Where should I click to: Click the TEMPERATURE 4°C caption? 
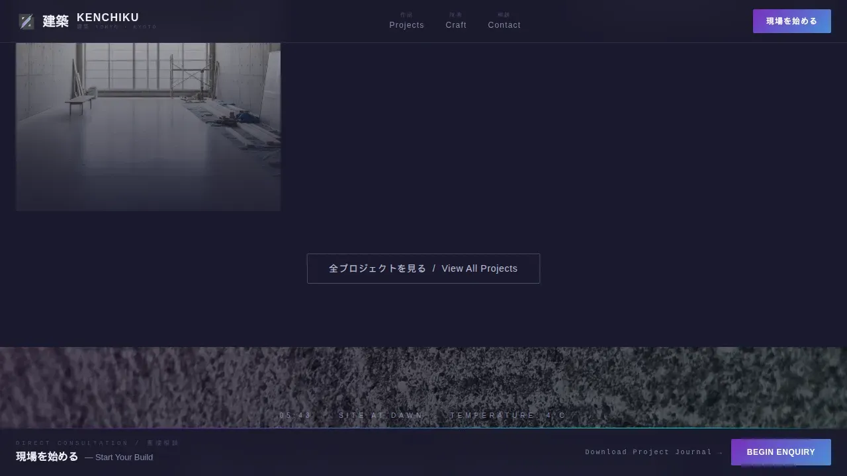click(508, 415)
